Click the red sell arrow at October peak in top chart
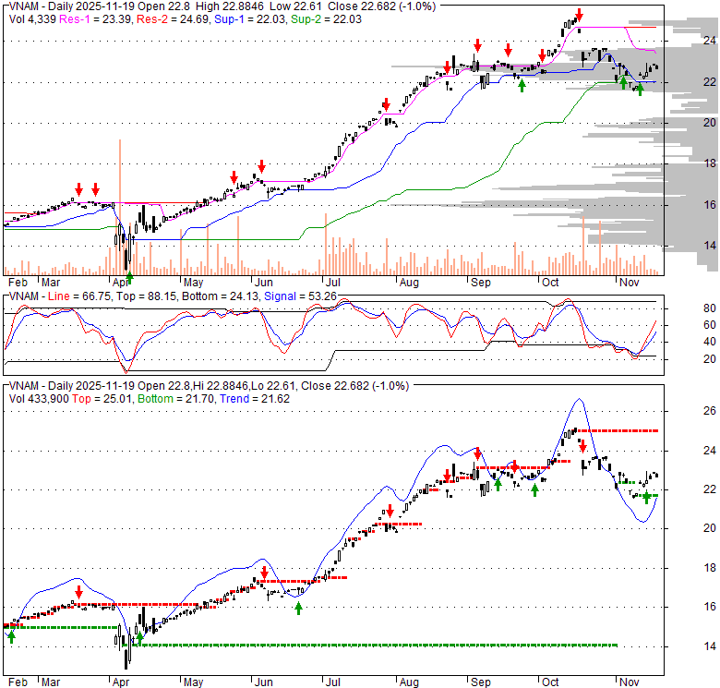 [579, 15]
